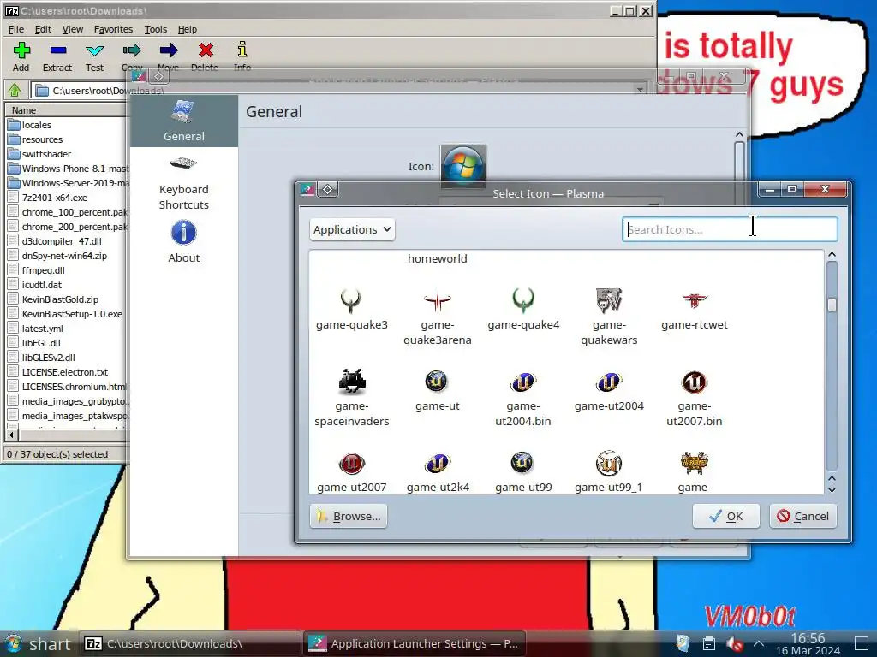
Task: Choose the game-quake4 icon
Action: tap(523, 309)
